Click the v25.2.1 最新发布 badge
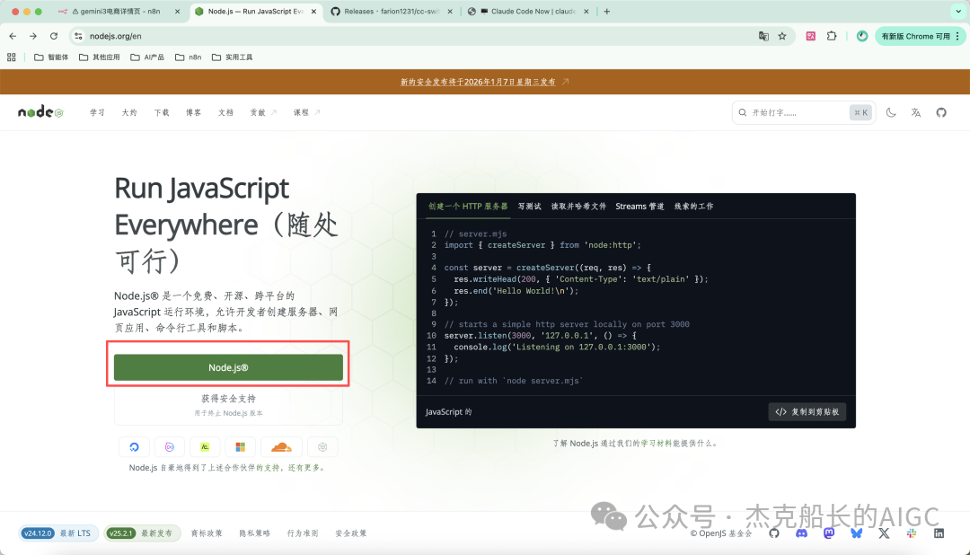 142,533
